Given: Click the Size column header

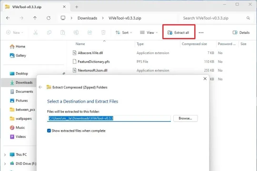Looking at the screenshot, I should 243,44.
